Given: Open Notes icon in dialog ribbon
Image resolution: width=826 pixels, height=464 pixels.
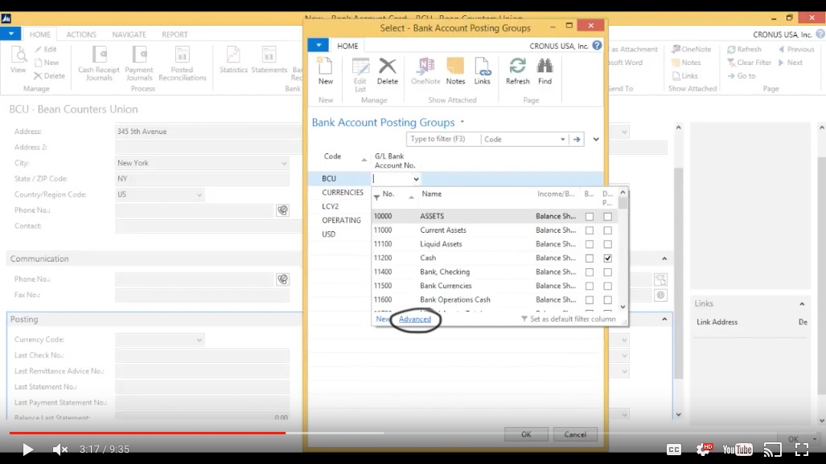Looking at the screenshot, I should point(455,71).
